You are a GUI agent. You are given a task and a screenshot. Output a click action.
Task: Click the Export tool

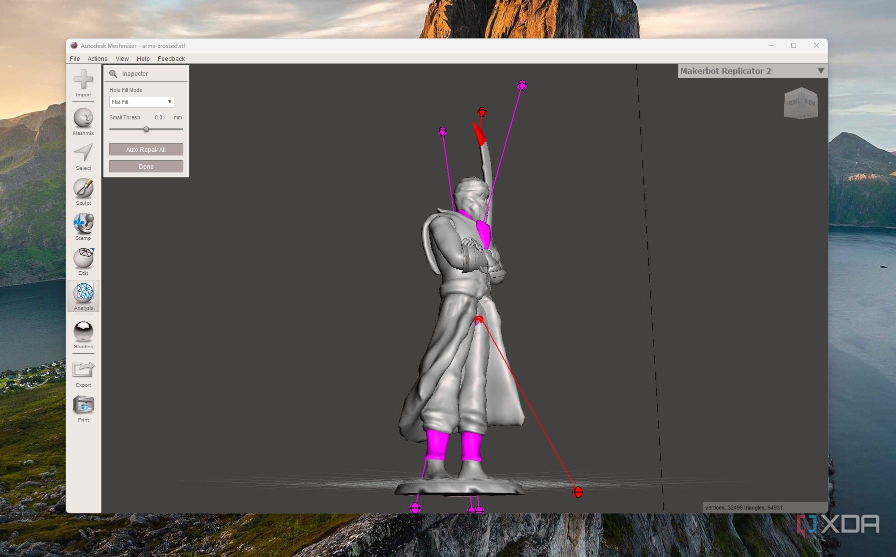pyautogui.click(x=83, y=370)
